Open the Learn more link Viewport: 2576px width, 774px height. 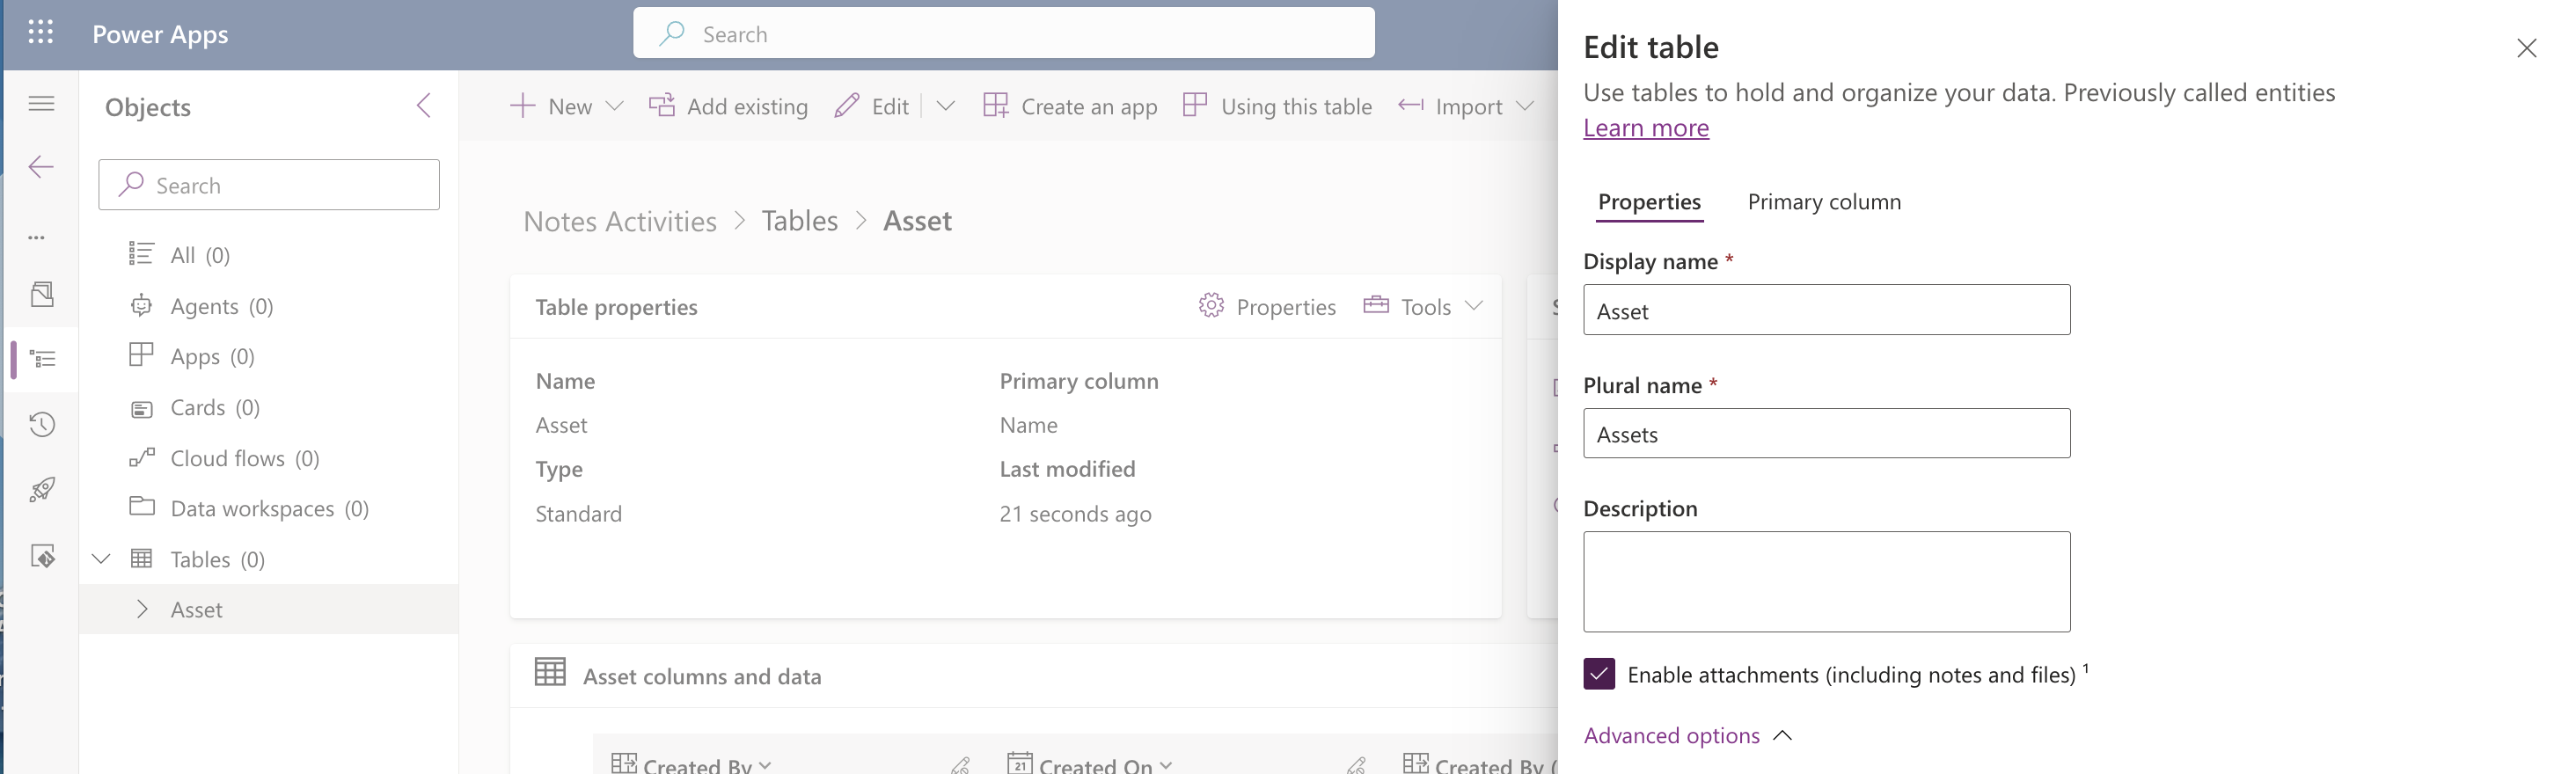(x=1646, y=128)
